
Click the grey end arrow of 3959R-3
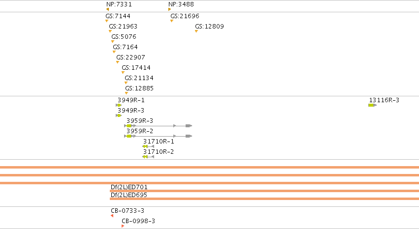point(189,126)
